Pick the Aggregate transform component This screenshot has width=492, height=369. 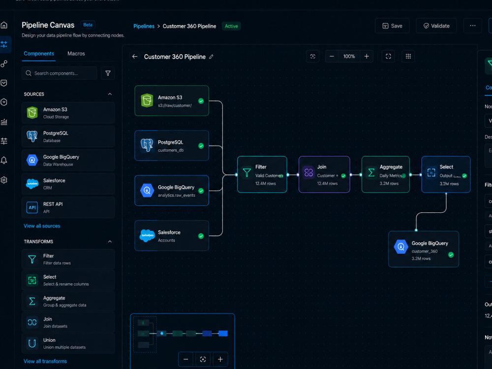(x=68, y=302)
